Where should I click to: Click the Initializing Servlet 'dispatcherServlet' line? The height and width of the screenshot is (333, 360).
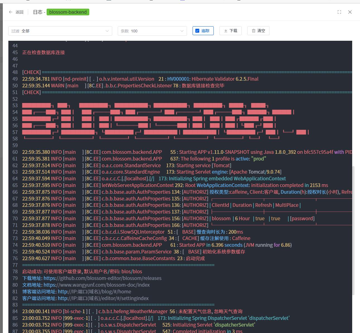click(139, 325)
